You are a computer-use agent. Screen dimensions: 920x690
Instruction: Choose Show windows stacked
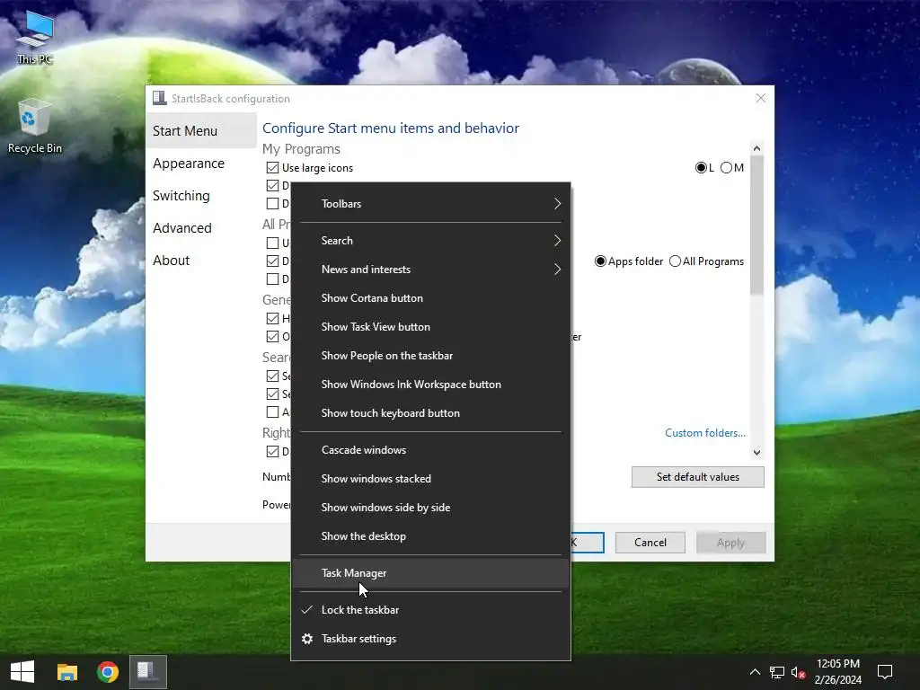click(x=430, y=479)
